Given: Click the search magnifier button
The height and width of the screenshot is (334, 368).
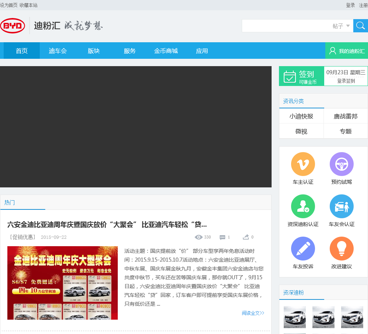Looking at the screenshot, I should click(361, 26).
